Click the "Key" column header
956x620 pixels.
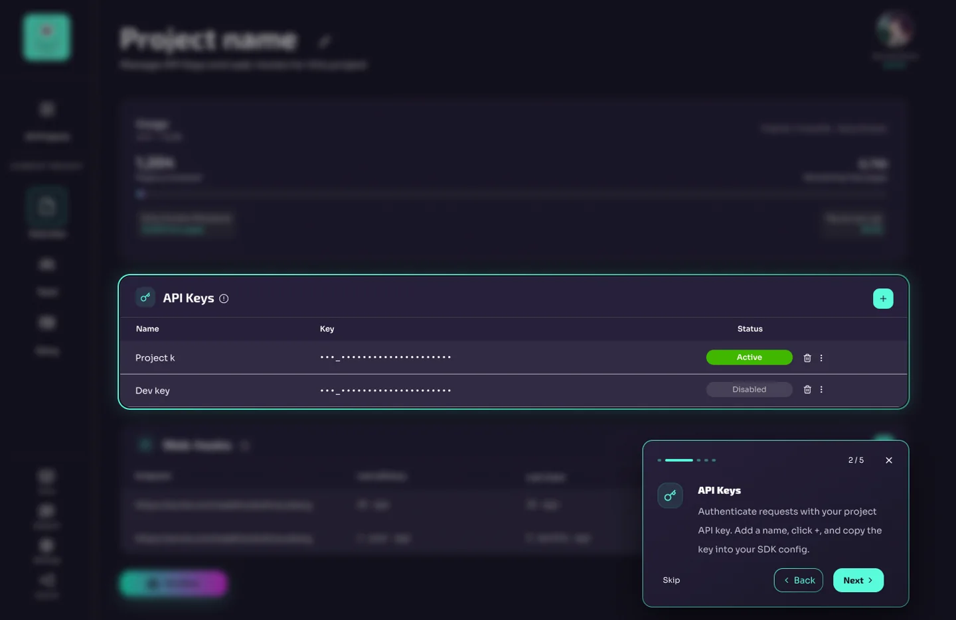click(327, 329)
